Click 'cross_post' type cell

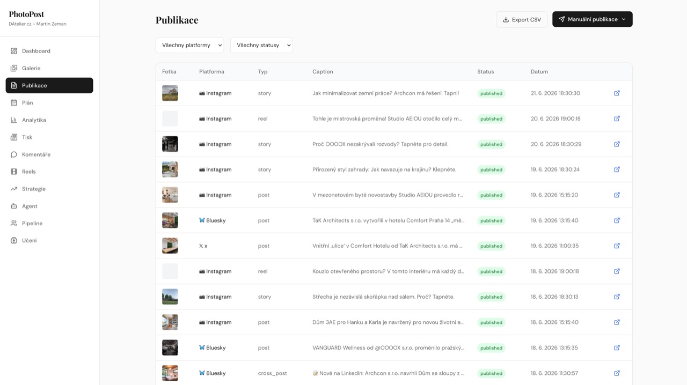273,373
